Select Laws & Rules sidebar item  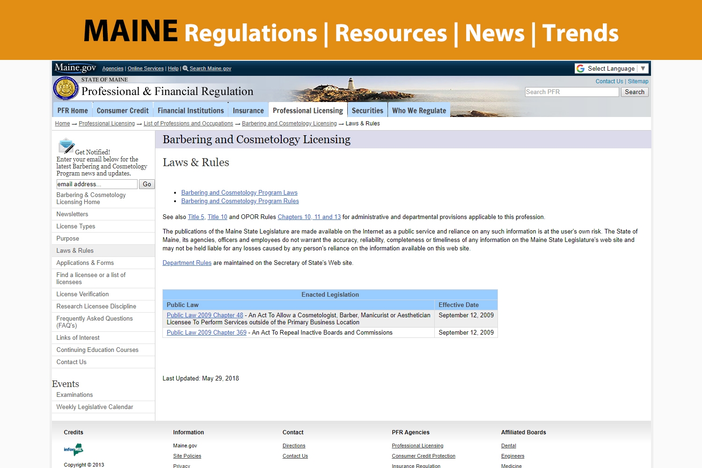click(x=103, y=250)
